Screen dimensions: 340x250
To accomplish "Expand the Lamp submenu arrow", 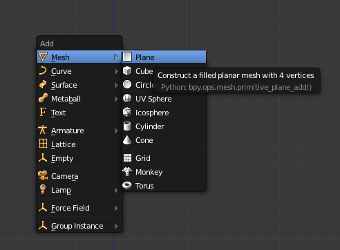I will [116, 190].
